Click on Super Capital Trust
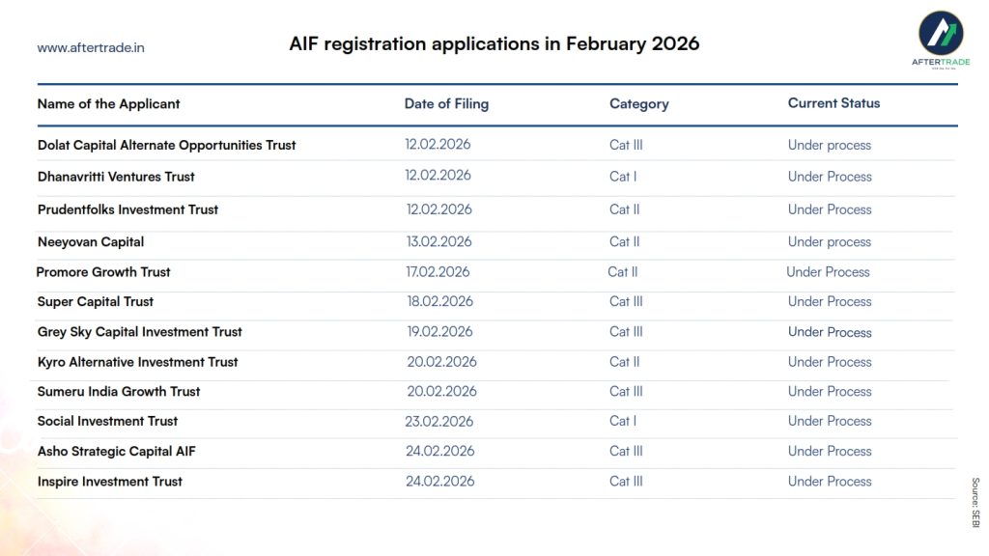The width and height of the screenshot is (989, 556). tap(96, 301)
